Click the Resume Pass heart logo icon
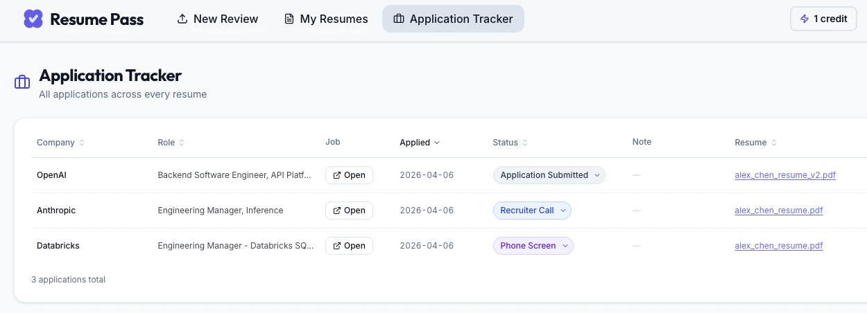Image resolution: width=867 pixels, height=313 pixels. [33, 19]
